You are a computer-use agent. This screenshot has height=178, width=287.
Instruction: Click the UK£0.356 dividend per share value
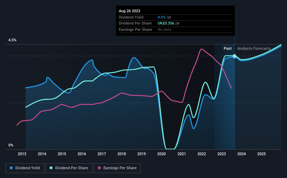tap(166, 23)
